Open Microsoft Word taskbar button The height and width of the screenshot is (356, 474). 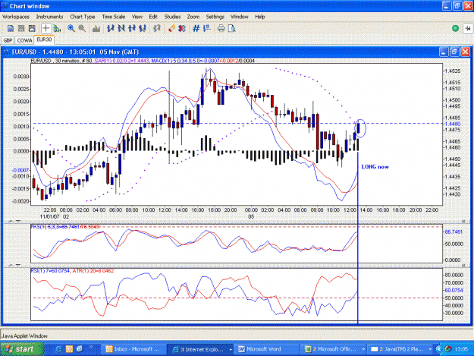coord(266,349)
